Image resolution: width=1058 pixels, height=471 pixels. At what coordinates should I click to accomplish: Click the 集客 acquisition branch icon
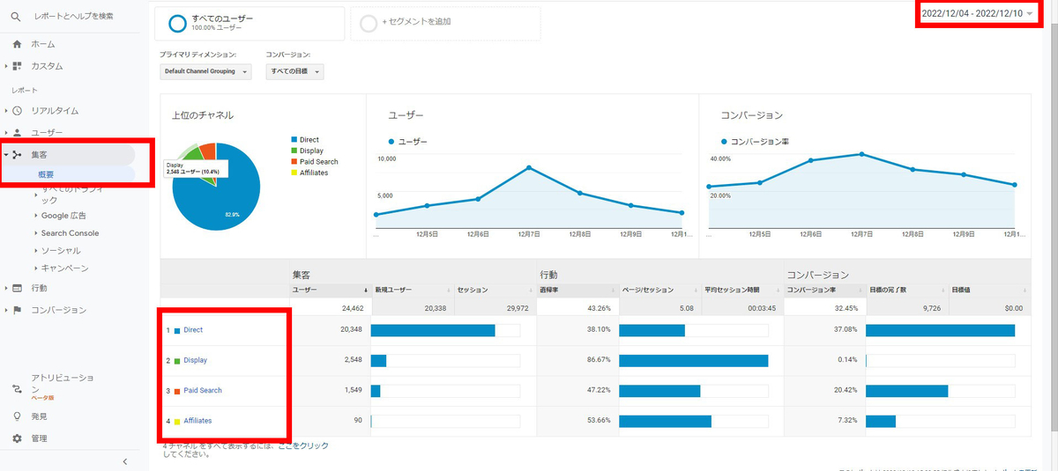[17, 155]
